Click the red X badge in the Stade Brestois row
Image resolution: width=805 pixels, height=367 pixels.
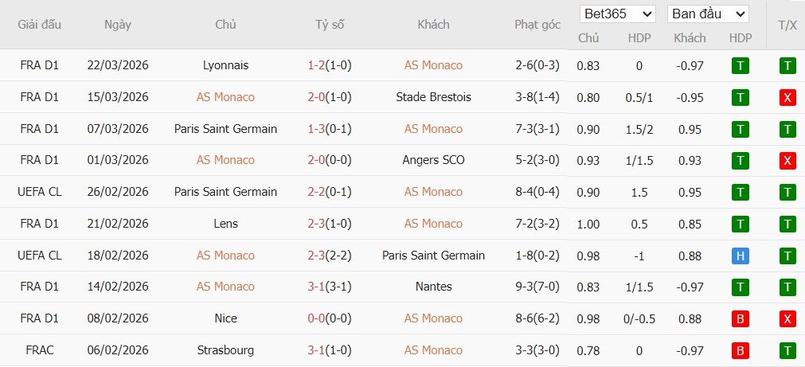click(787, 97)
